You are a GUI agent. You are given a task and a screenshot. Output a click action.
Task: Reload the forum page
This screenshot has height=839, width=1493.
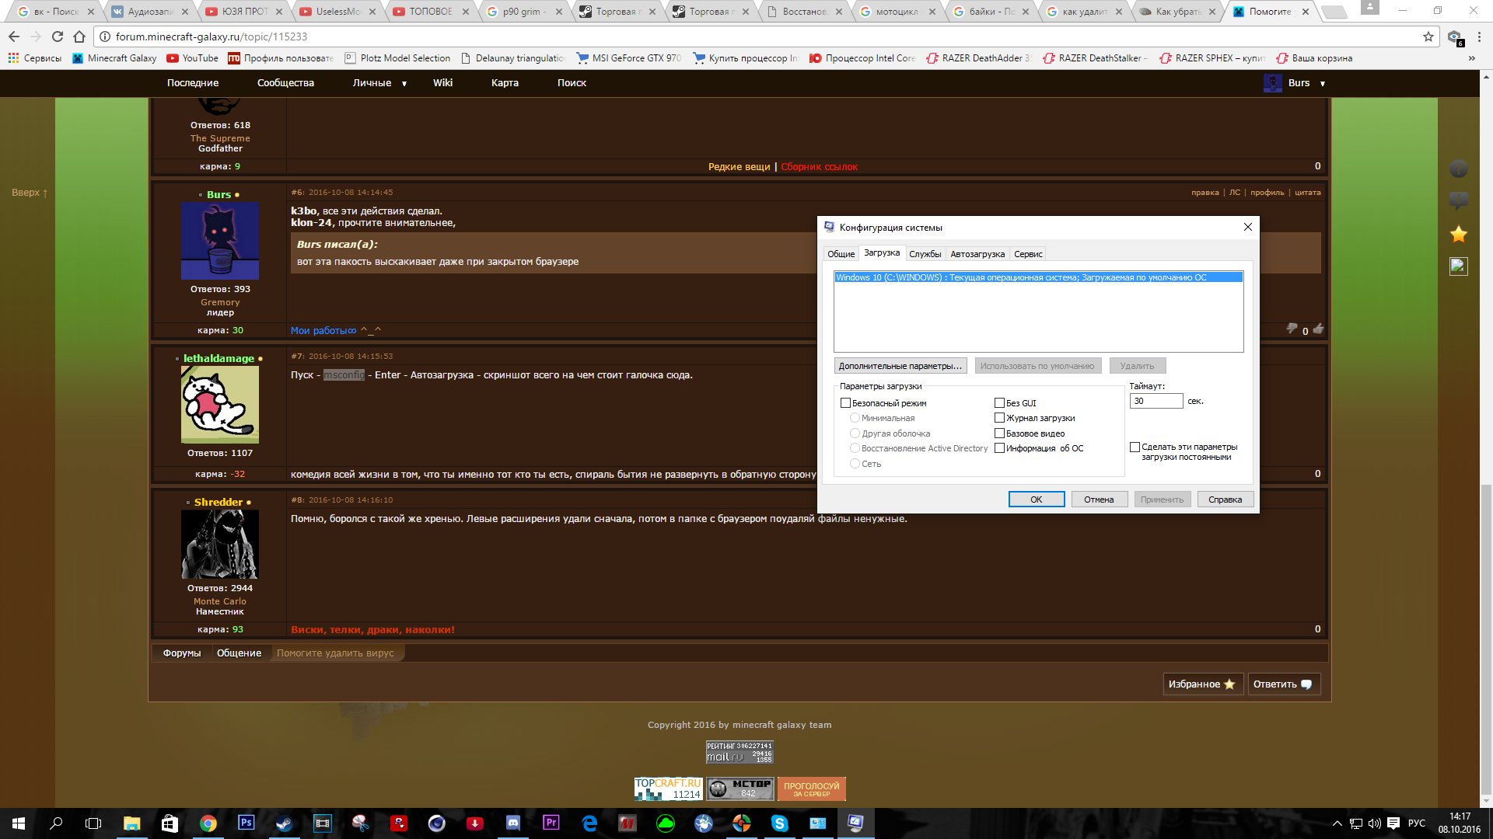pyautogui.click(x=58, y=37)
